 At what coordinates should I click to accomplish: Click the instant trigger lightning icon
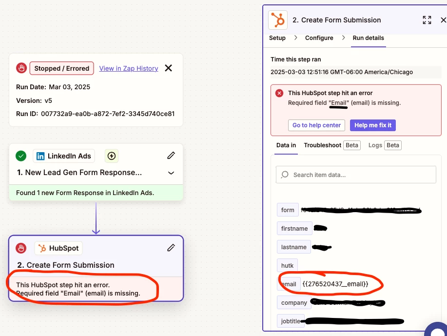pyautogui.click(x=112, y=156)
